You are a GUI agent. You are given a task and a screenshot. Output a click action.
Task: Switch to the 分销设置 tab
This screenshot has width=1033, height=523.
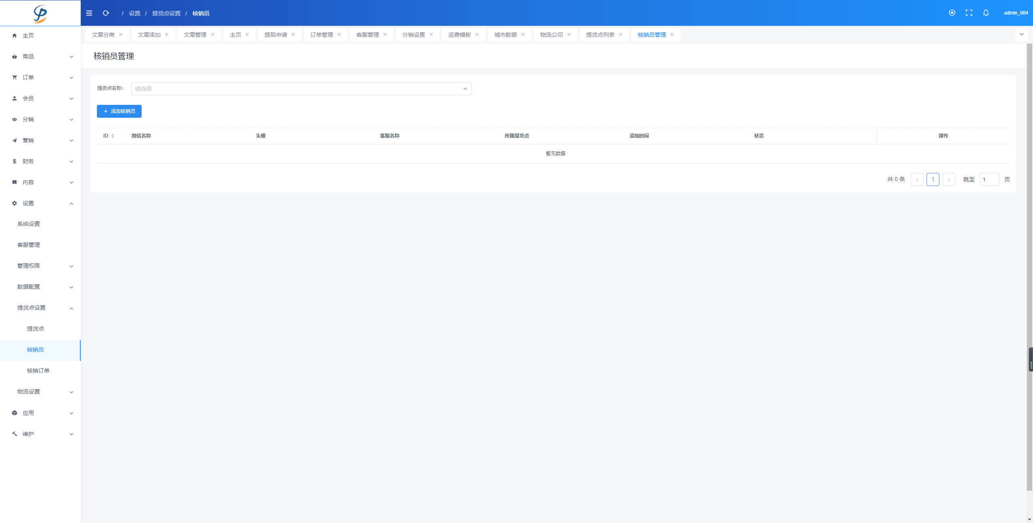click(x=414, y=35)
